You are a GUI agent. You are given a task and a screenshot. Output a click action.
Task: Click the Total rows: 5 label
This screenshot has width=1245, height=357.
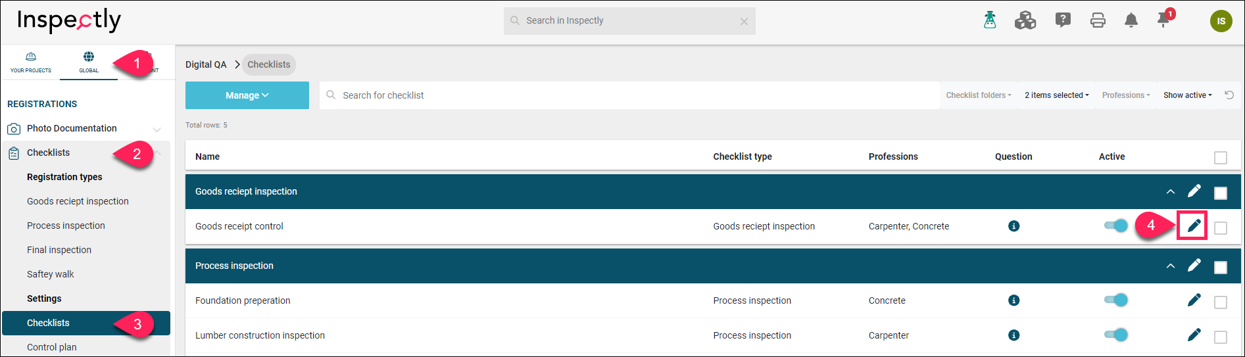pyautogui.click(x=207, y=125)
